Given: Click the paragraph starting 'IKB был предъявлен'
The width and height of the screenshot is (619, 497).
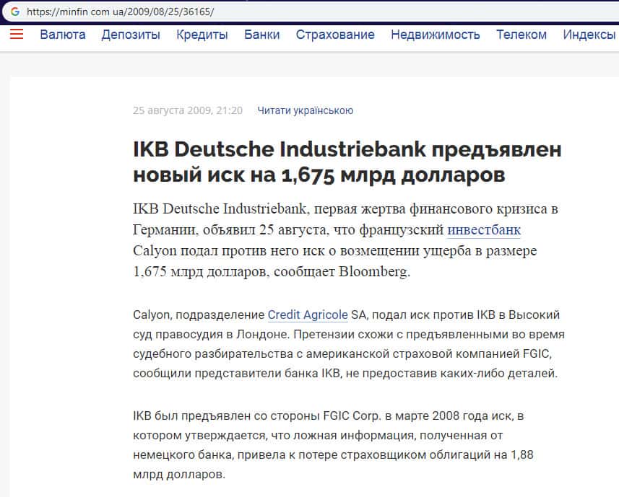Looking at the screenshot, I should pyautogui.click(x=333, y=444).
